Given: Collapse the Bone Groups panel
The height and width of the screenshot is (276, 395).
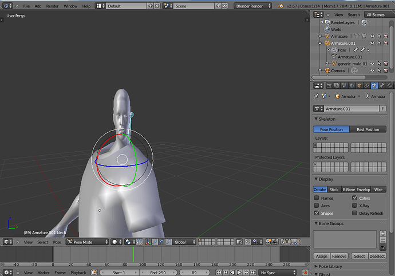Looking at the screenshot, I should tap(316, 223).
